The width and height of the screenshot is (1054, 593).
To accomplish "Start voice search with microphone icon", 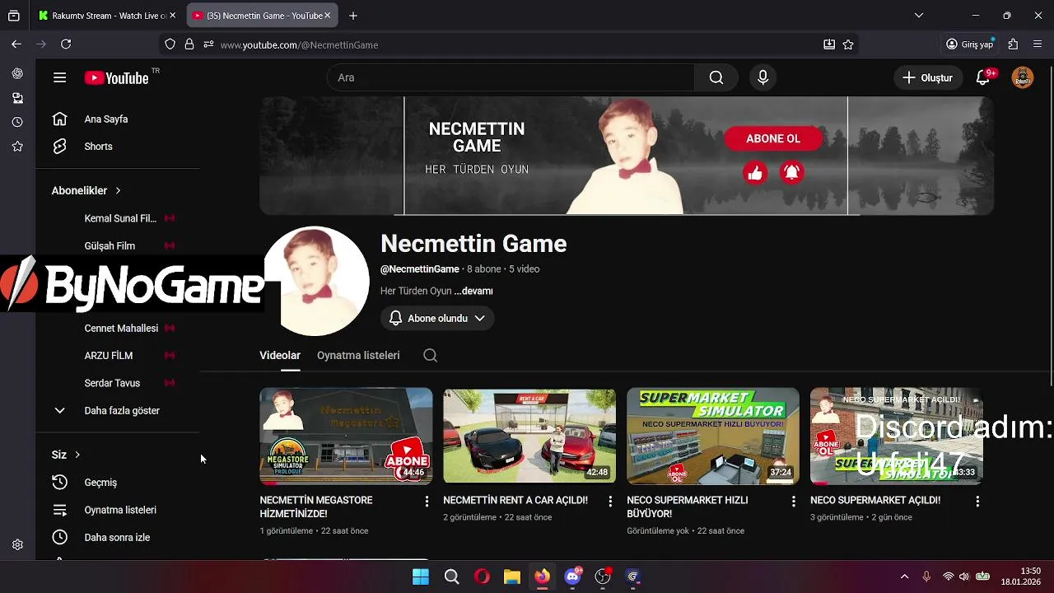I will coord(763,77).
